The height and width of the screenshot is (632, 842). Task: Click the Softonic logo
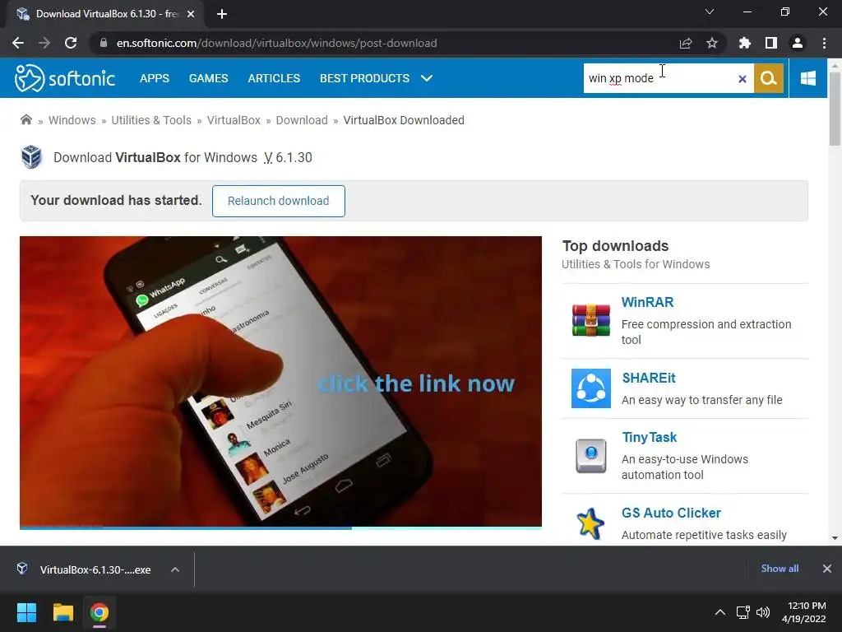point(65,78)
